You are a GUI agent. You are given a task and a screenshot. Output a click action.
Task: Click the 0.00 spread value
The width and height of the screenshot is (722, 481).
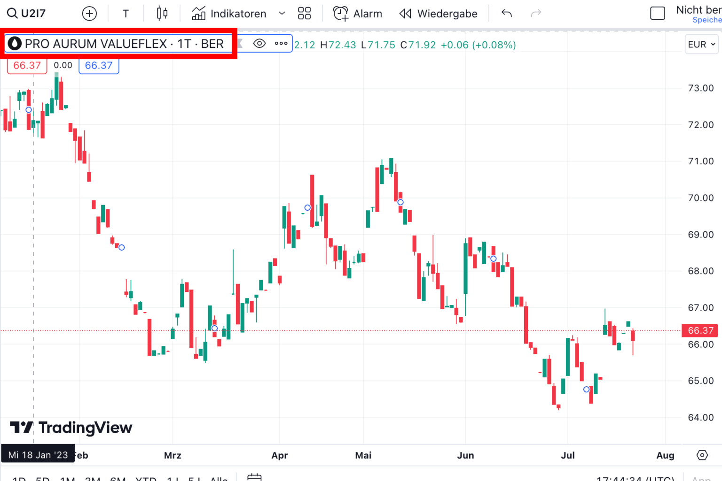point(63,66)
